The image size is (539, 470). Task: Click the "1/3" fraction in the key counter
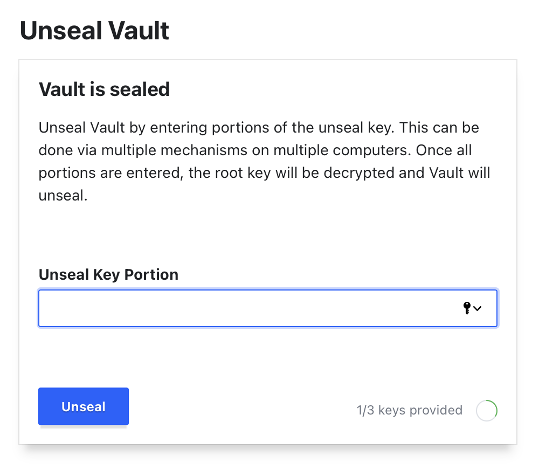pyautogui.click(x=365, y=410)
